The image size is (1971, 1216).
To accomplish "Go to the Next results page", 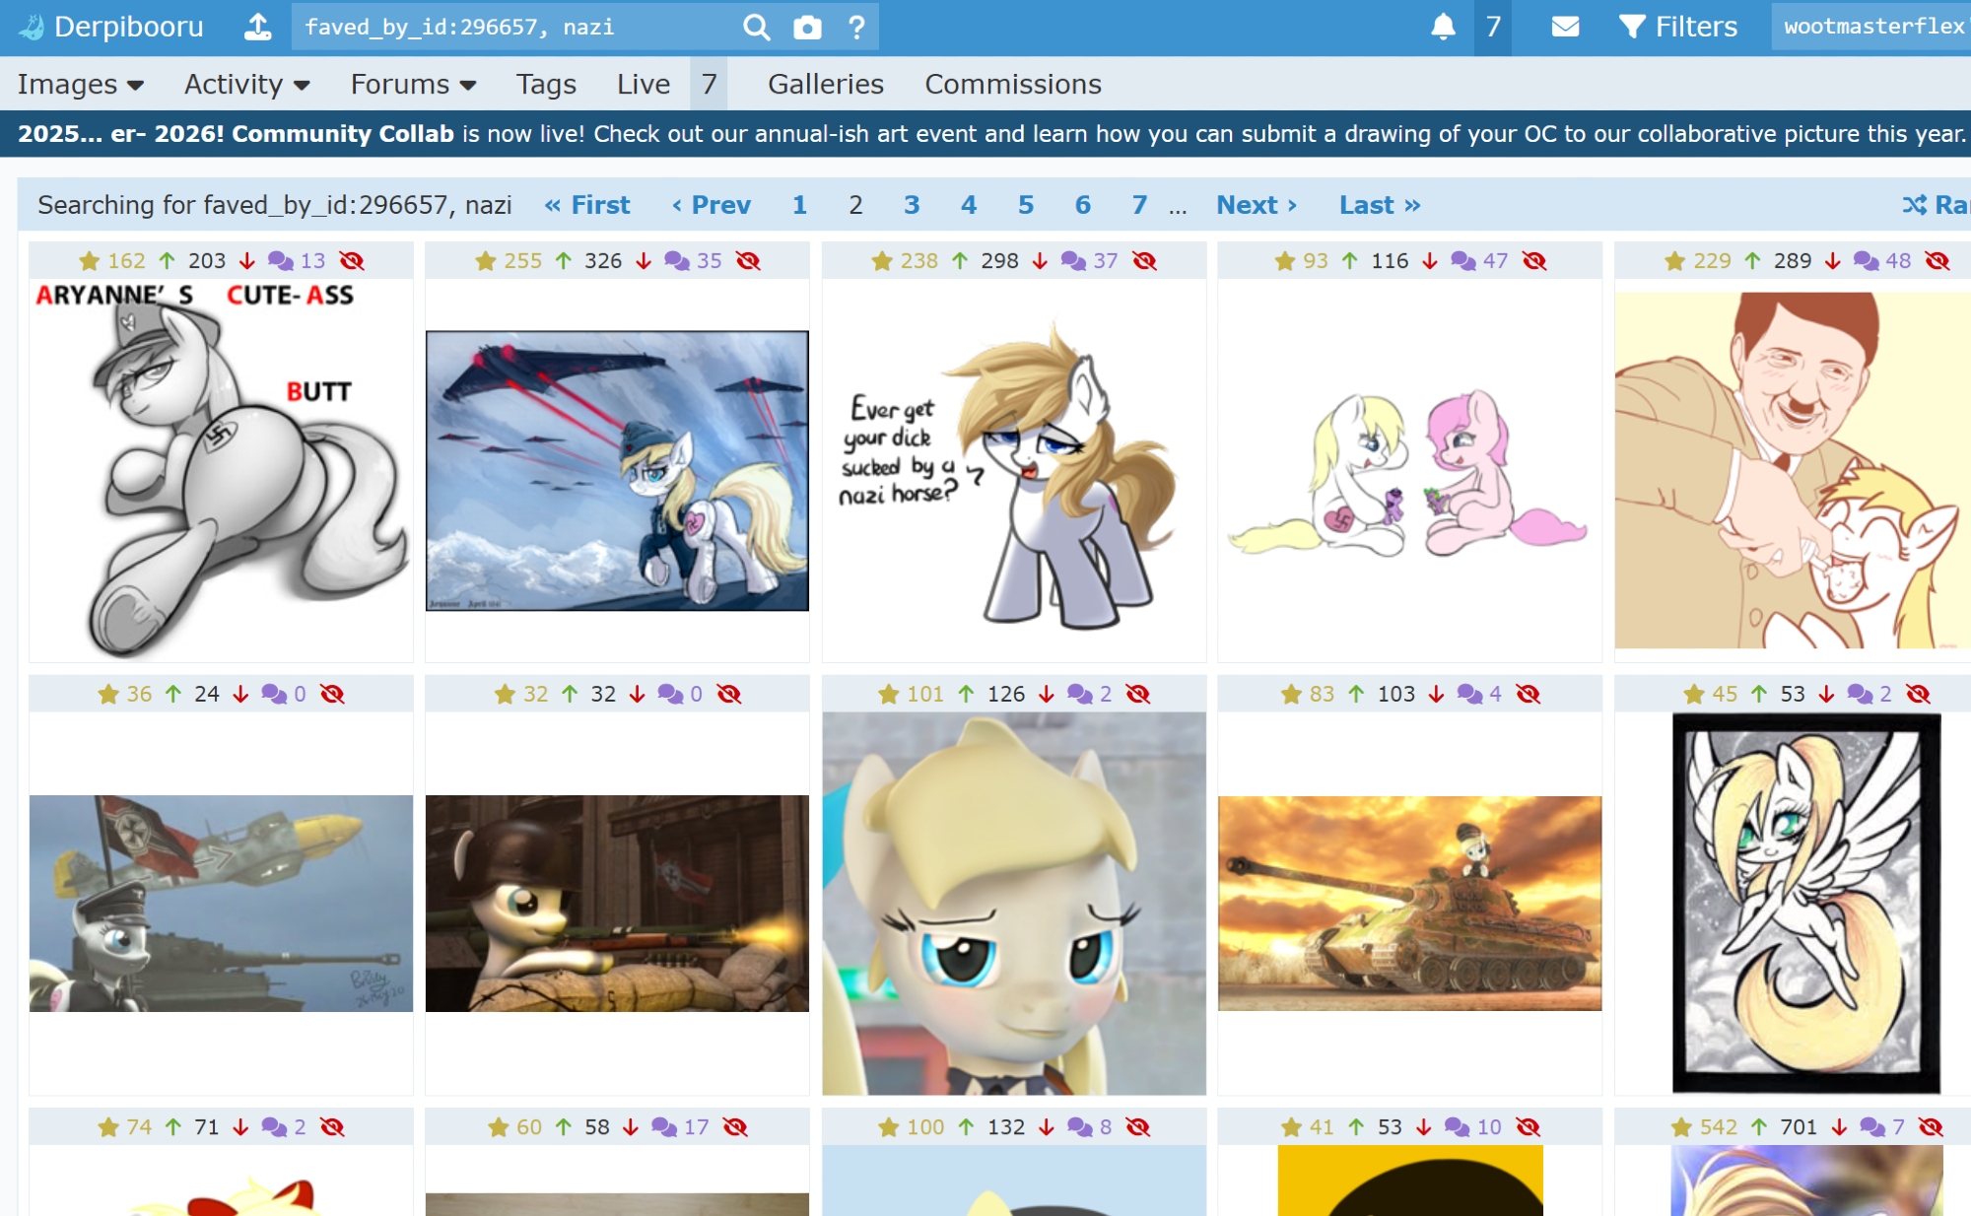I will 1256,205.
